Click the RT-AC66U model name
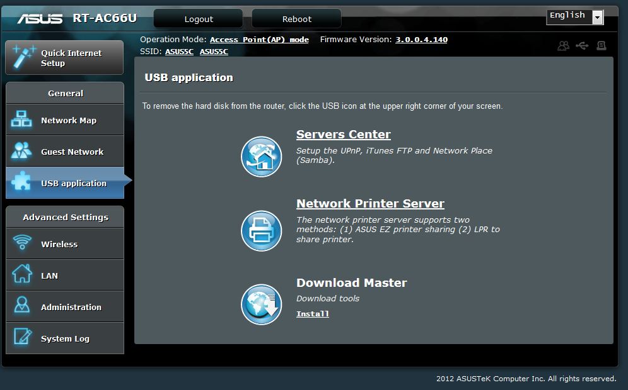The image size is (628, 390). point(105,18)
